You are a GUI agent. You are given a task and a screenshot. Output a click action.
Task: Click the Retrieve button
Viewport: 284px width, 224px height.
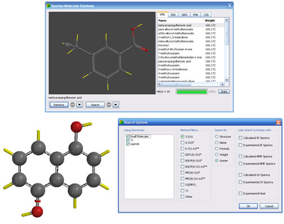tap(59, 105)
